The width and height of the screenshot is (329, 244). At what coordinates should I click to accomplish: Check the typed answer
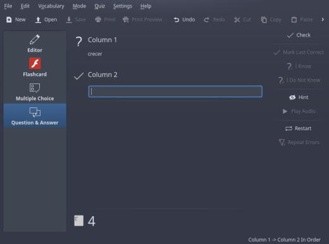click(299, 35)
